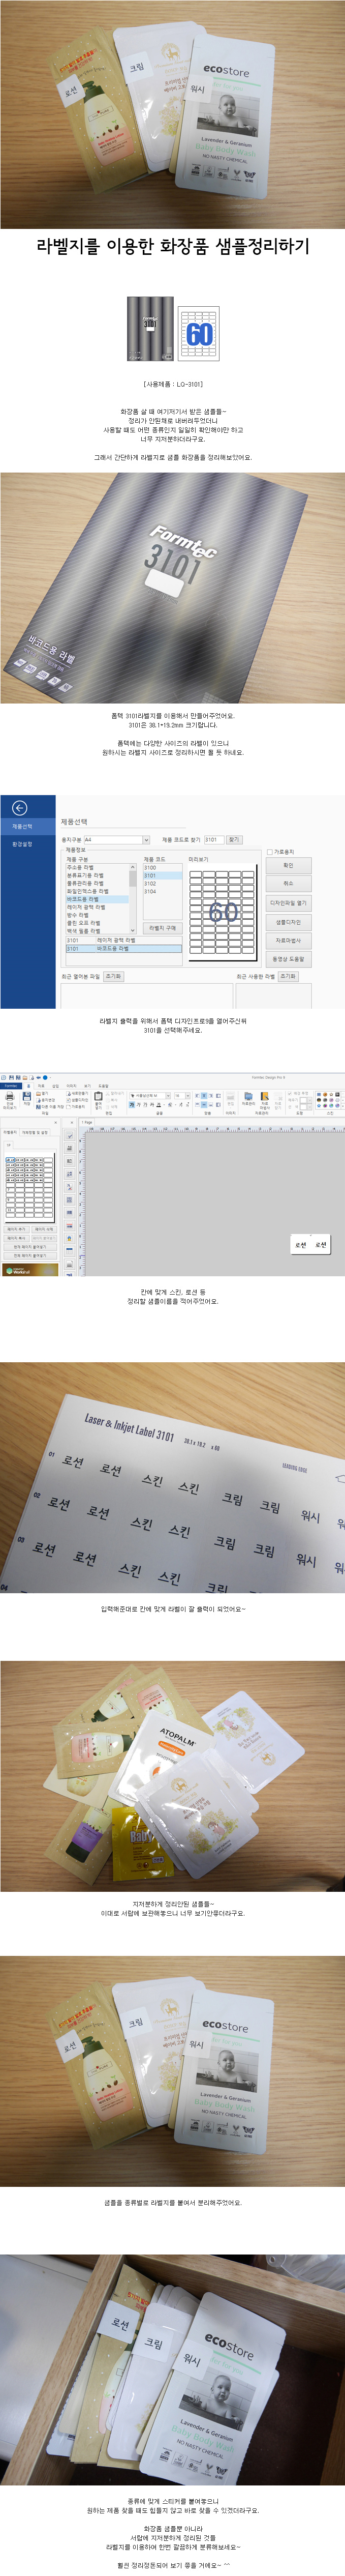Click the product category list scrollbar

(133, 899)
